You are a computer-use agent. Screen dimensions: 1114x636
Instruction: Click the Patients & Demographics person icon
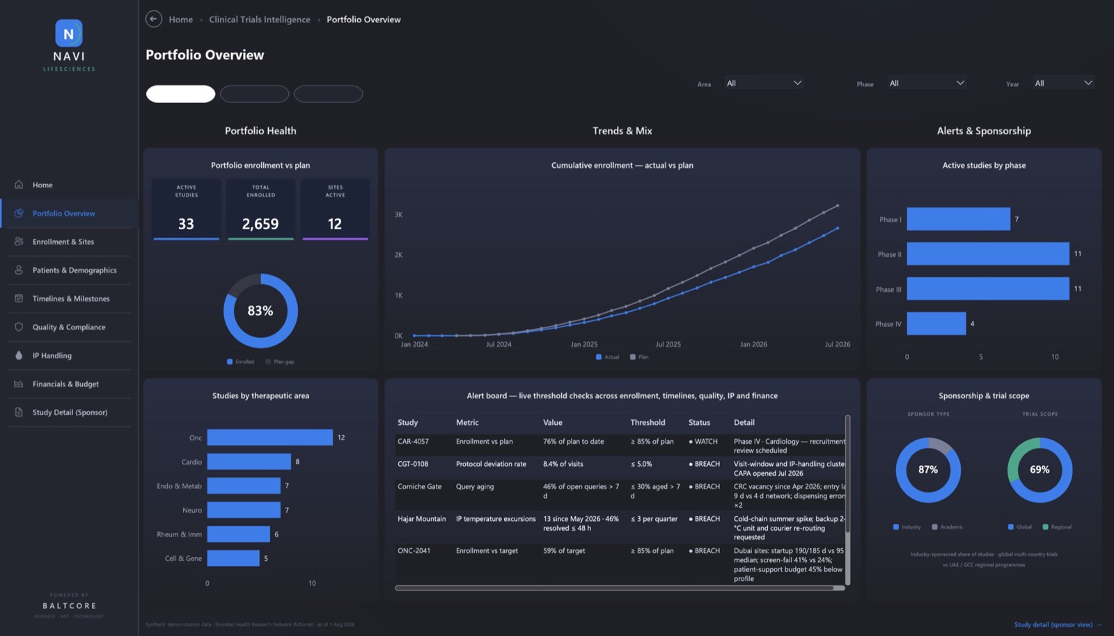pyautogui.click(x=19, y=270)
